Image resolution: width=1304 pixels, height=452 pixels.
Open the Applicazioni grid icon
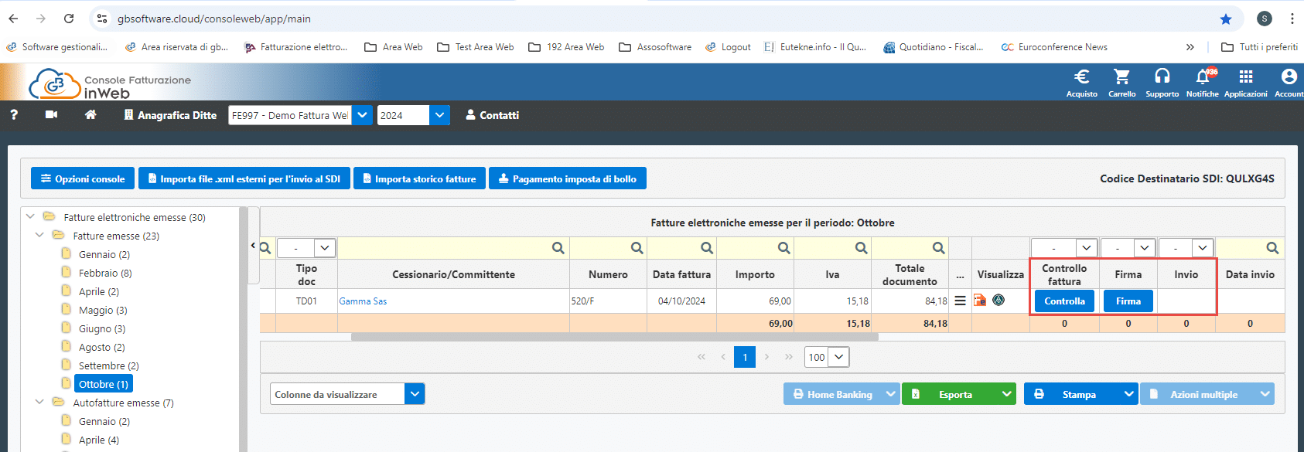1245,77
